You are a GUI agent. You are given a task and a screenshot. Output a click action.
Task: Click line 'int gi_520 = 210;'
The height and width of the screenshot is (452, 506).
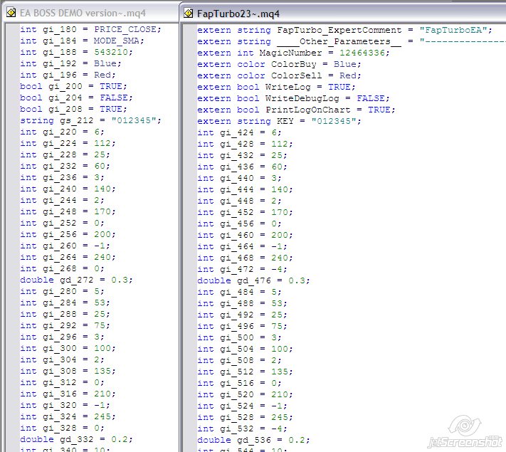click(245, 394)
